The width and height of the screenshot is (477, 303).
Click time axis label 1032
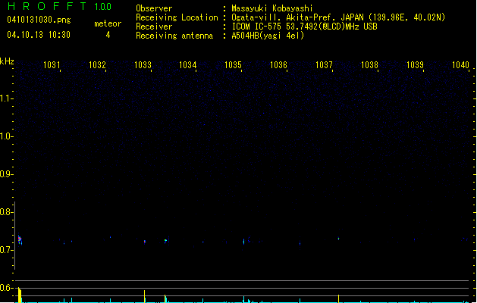tap(97, 65)
